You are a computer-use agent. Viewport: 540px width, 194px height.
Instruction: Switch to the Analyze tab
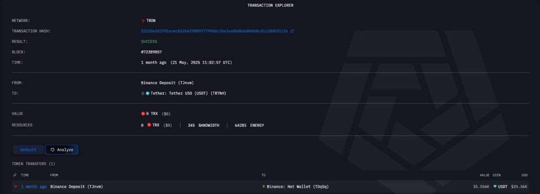pyautogui.click(x=62, y=150)
